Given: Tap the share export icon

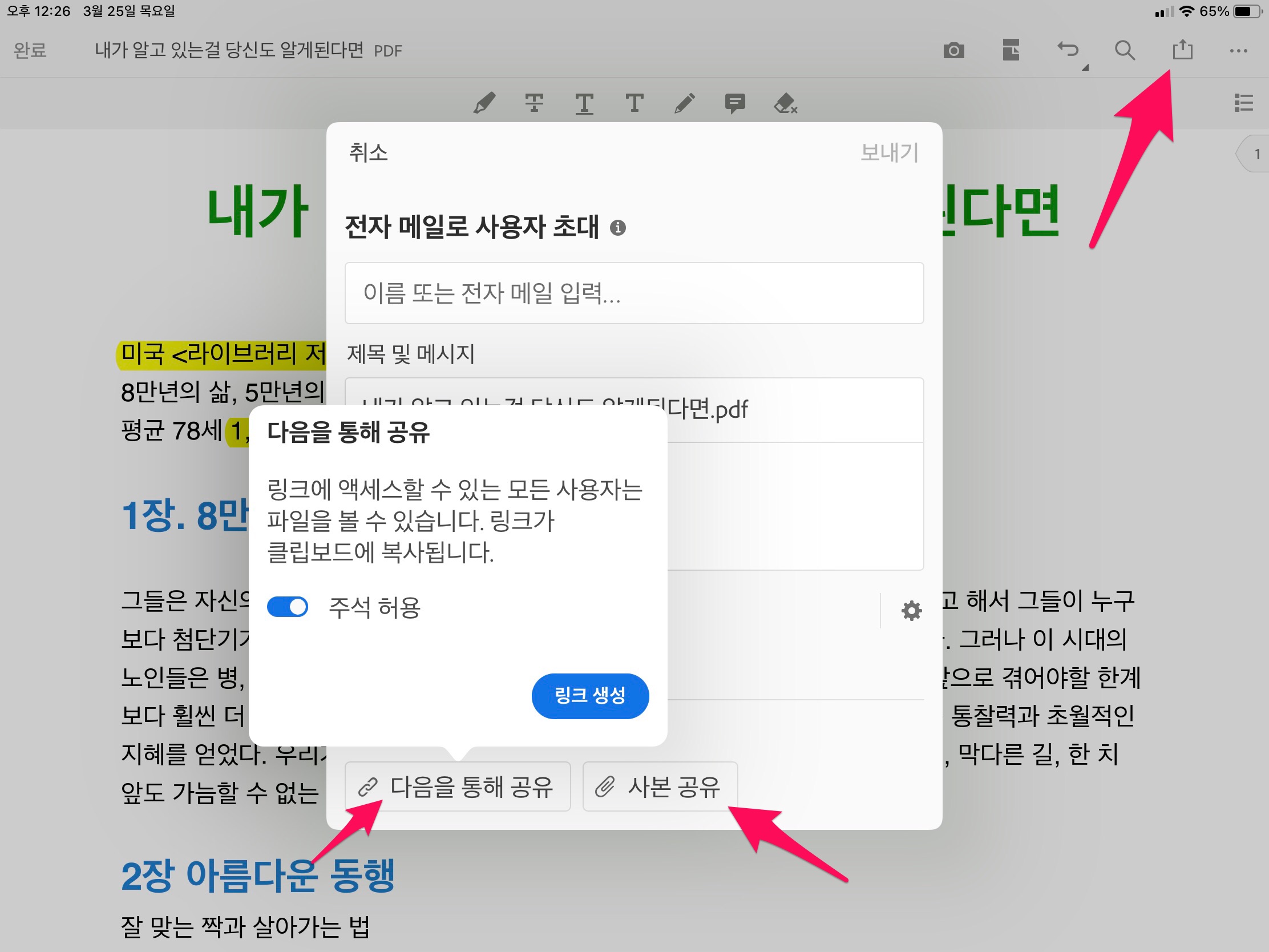Looking at the screenshot, I should click(x=1182, y=50).
